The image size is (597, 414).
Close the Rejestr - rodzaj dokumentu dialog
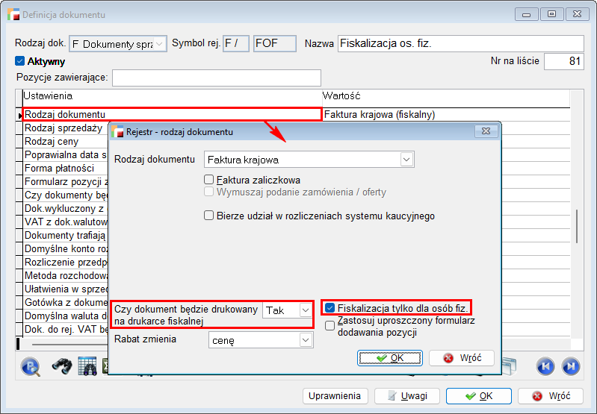click(486, 132)
